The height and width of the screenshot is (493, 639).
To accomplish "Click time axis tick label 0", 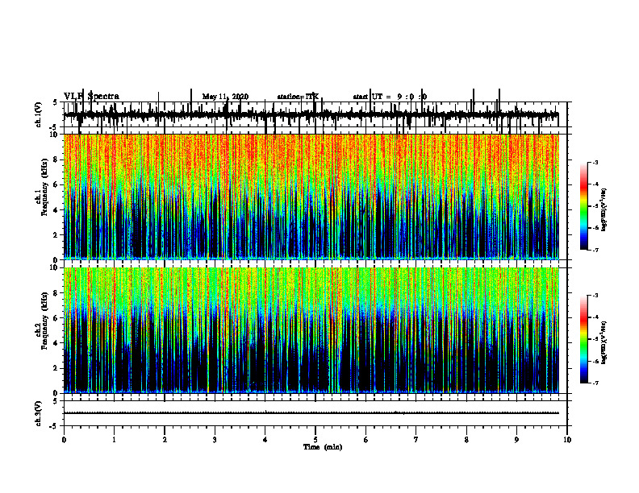I will (64, 440).
